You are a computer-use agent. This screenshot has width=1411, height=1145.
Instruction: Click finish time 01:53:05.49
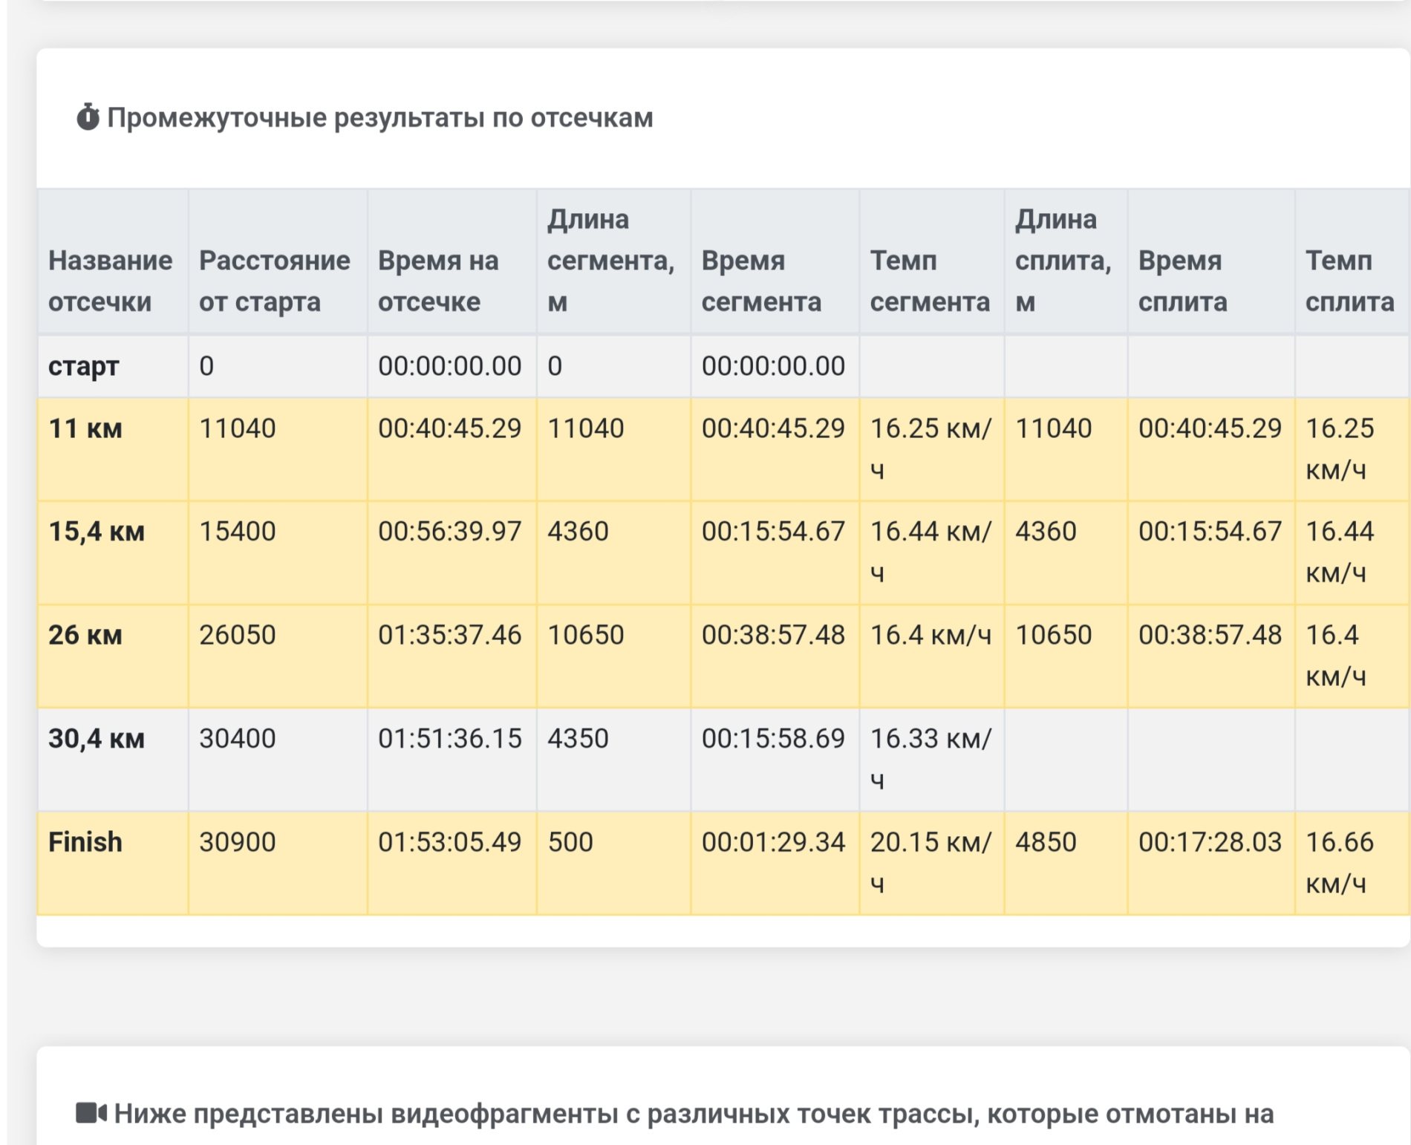pyautogui.click(x=450, y=842)
